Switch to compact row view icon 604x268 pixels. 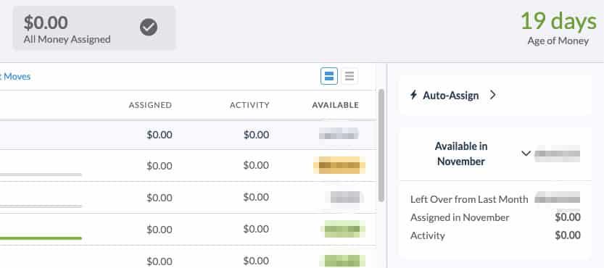(x=349, y=76)
